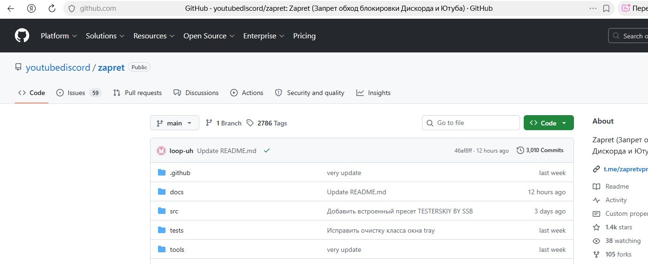
Task: Open the 3,010 Commits history
Action: coord(540,150)
